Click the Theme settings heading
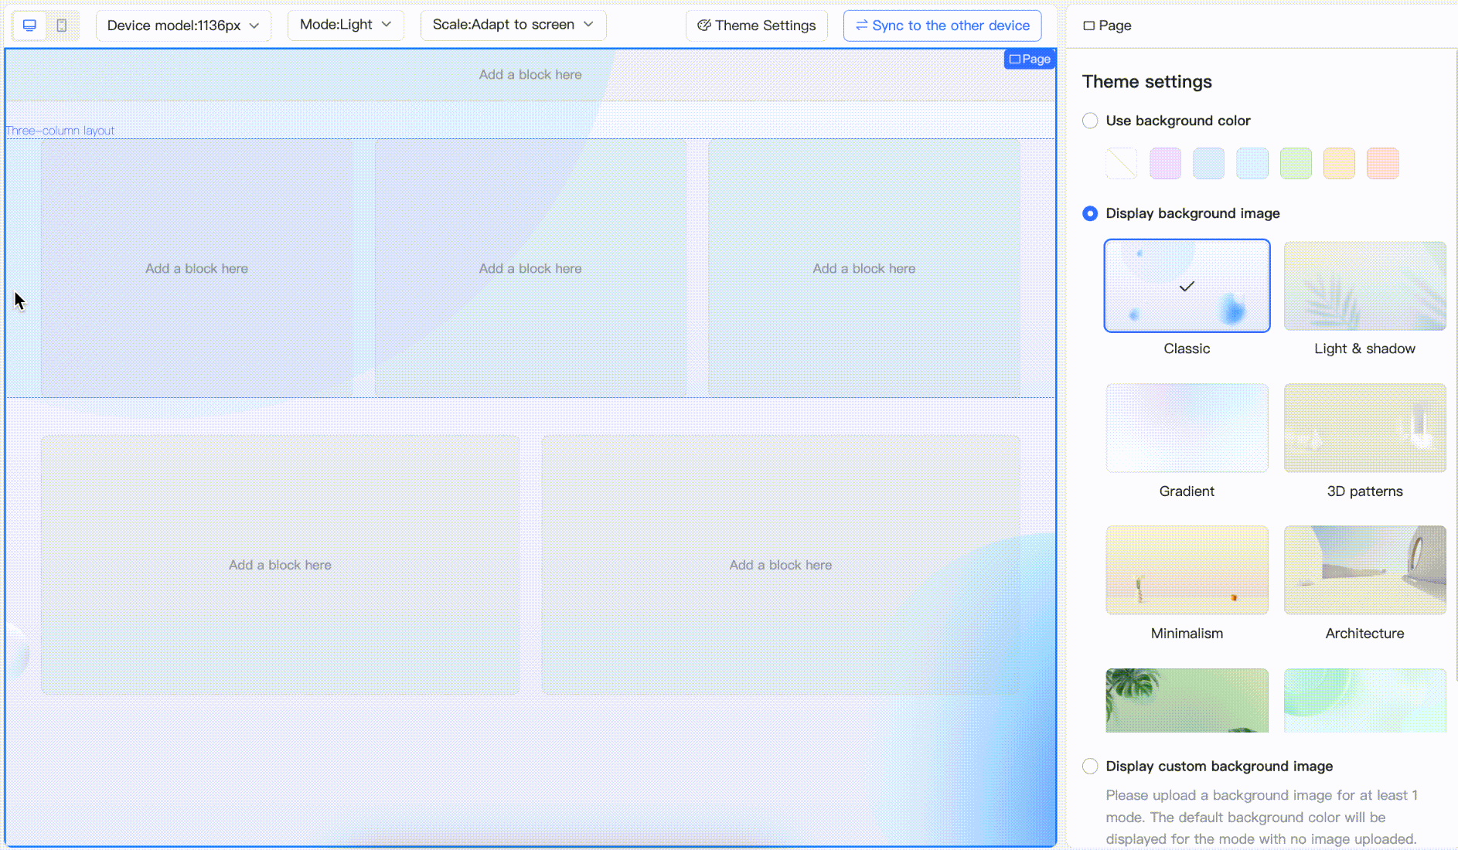 1146,82
